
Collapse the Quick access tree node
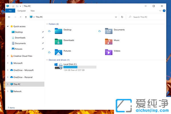[x=8, y=26]
